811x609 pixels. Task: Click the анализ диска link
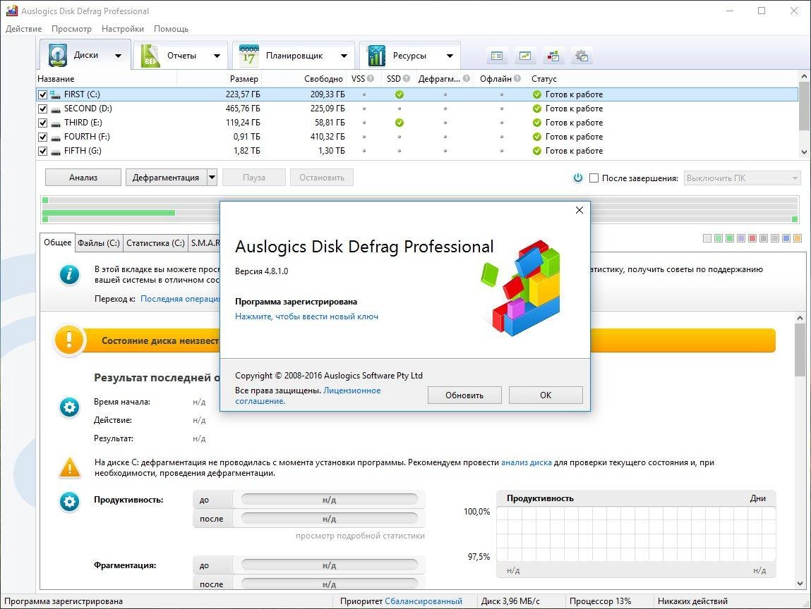[526, 463]
